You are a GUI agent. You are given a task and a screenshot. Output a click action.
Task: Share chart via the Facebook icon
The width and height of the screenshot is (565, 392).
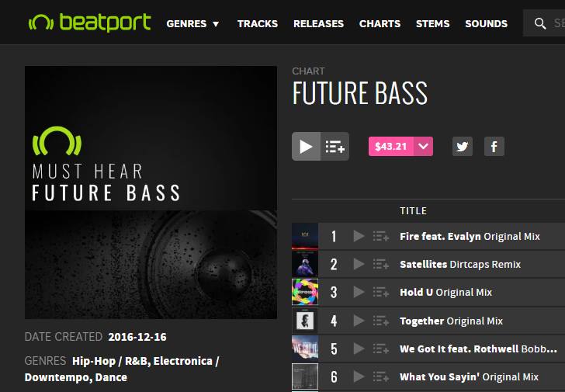(x=494, y=146)
